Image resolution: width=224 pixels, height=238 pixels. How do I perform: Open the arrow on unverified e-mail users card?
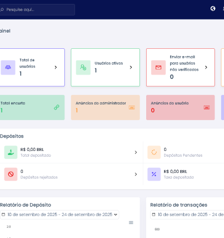(x=206, y=67)
